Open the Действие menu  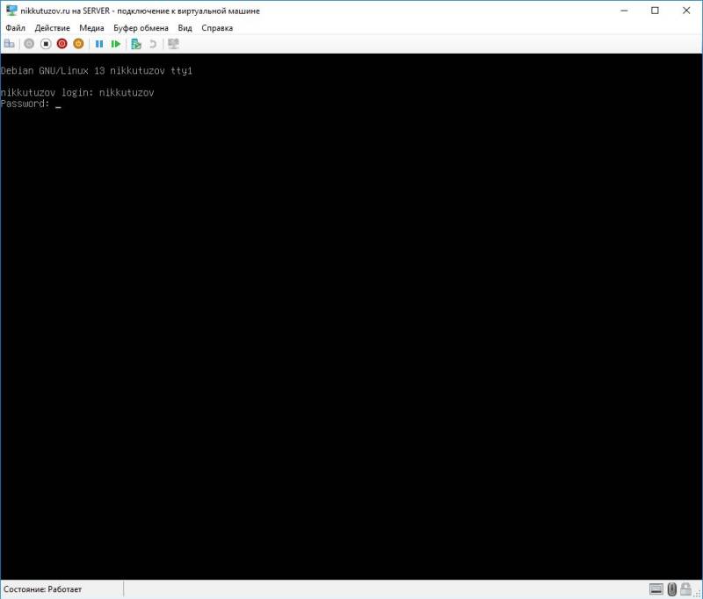pyautogui.click(x=53, y=27)
